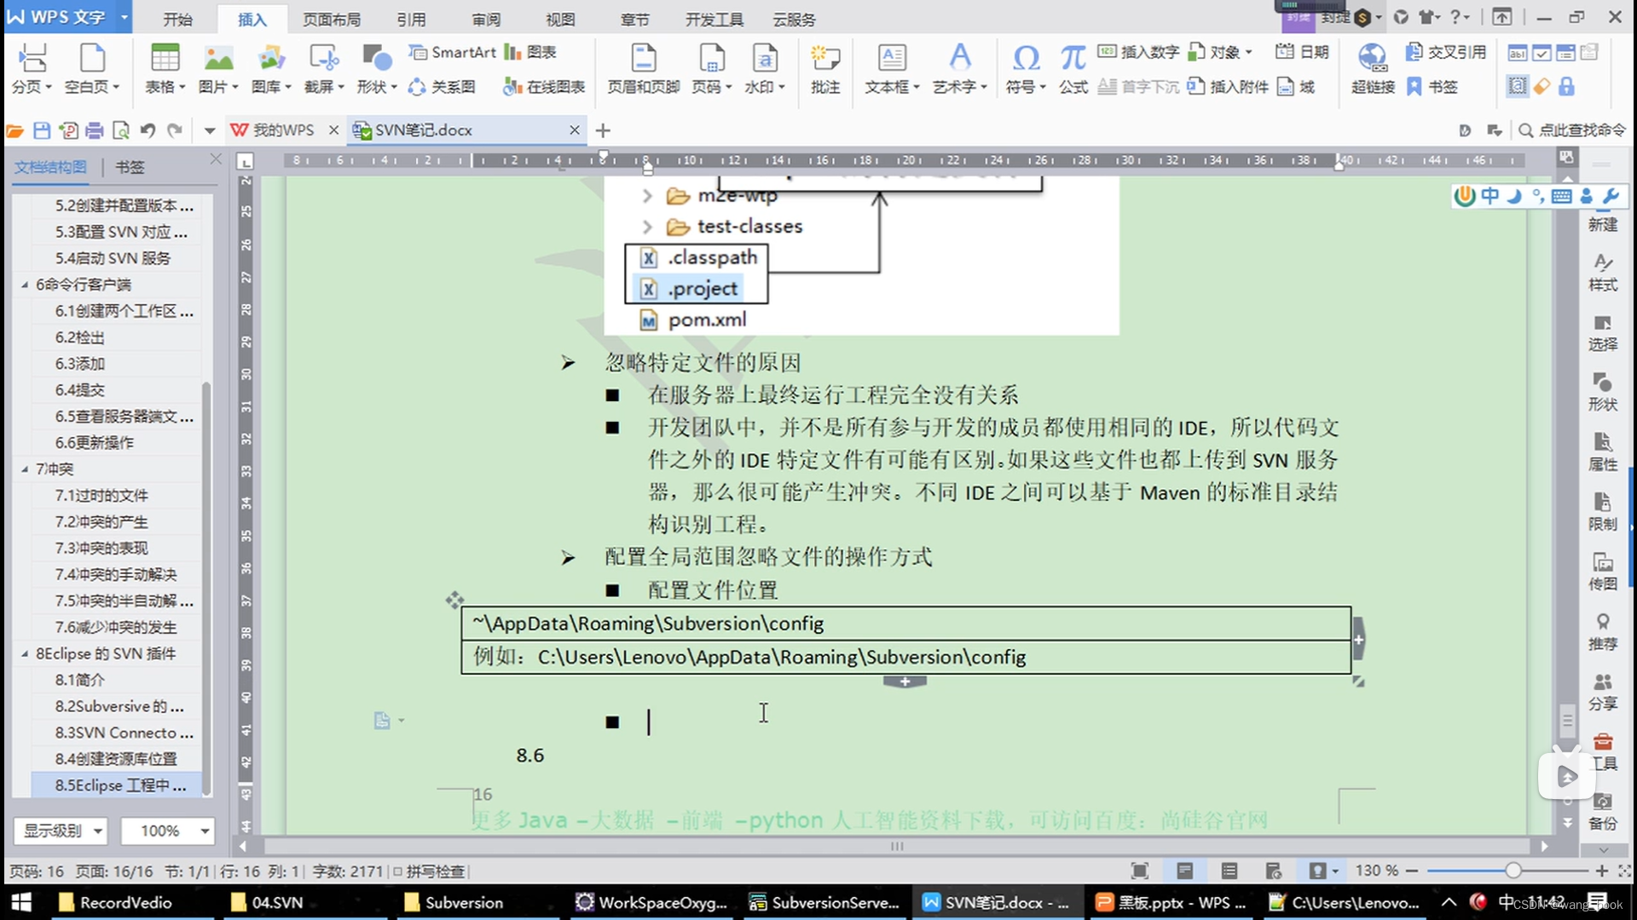Switch to full-screen view in status bar

(1140, 871)
